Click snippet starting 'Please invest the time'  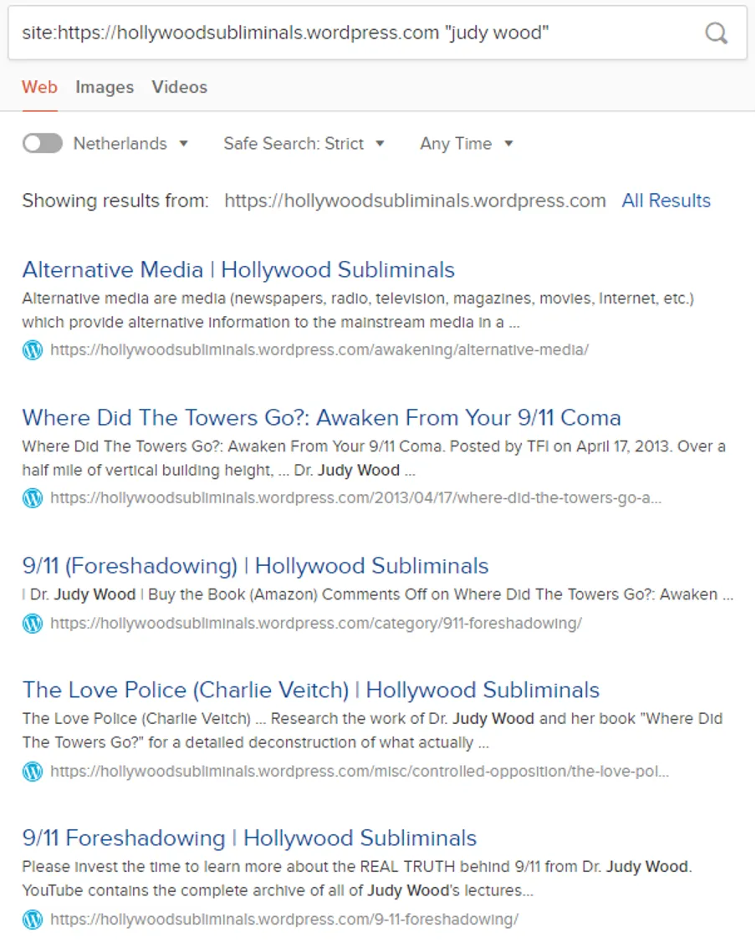tap(357, 878)
